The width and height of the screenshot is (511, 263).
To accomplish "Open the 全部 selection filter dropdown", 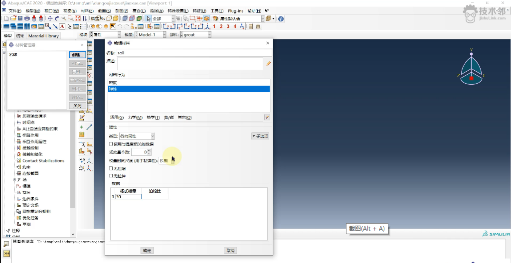I will point(164,18).
